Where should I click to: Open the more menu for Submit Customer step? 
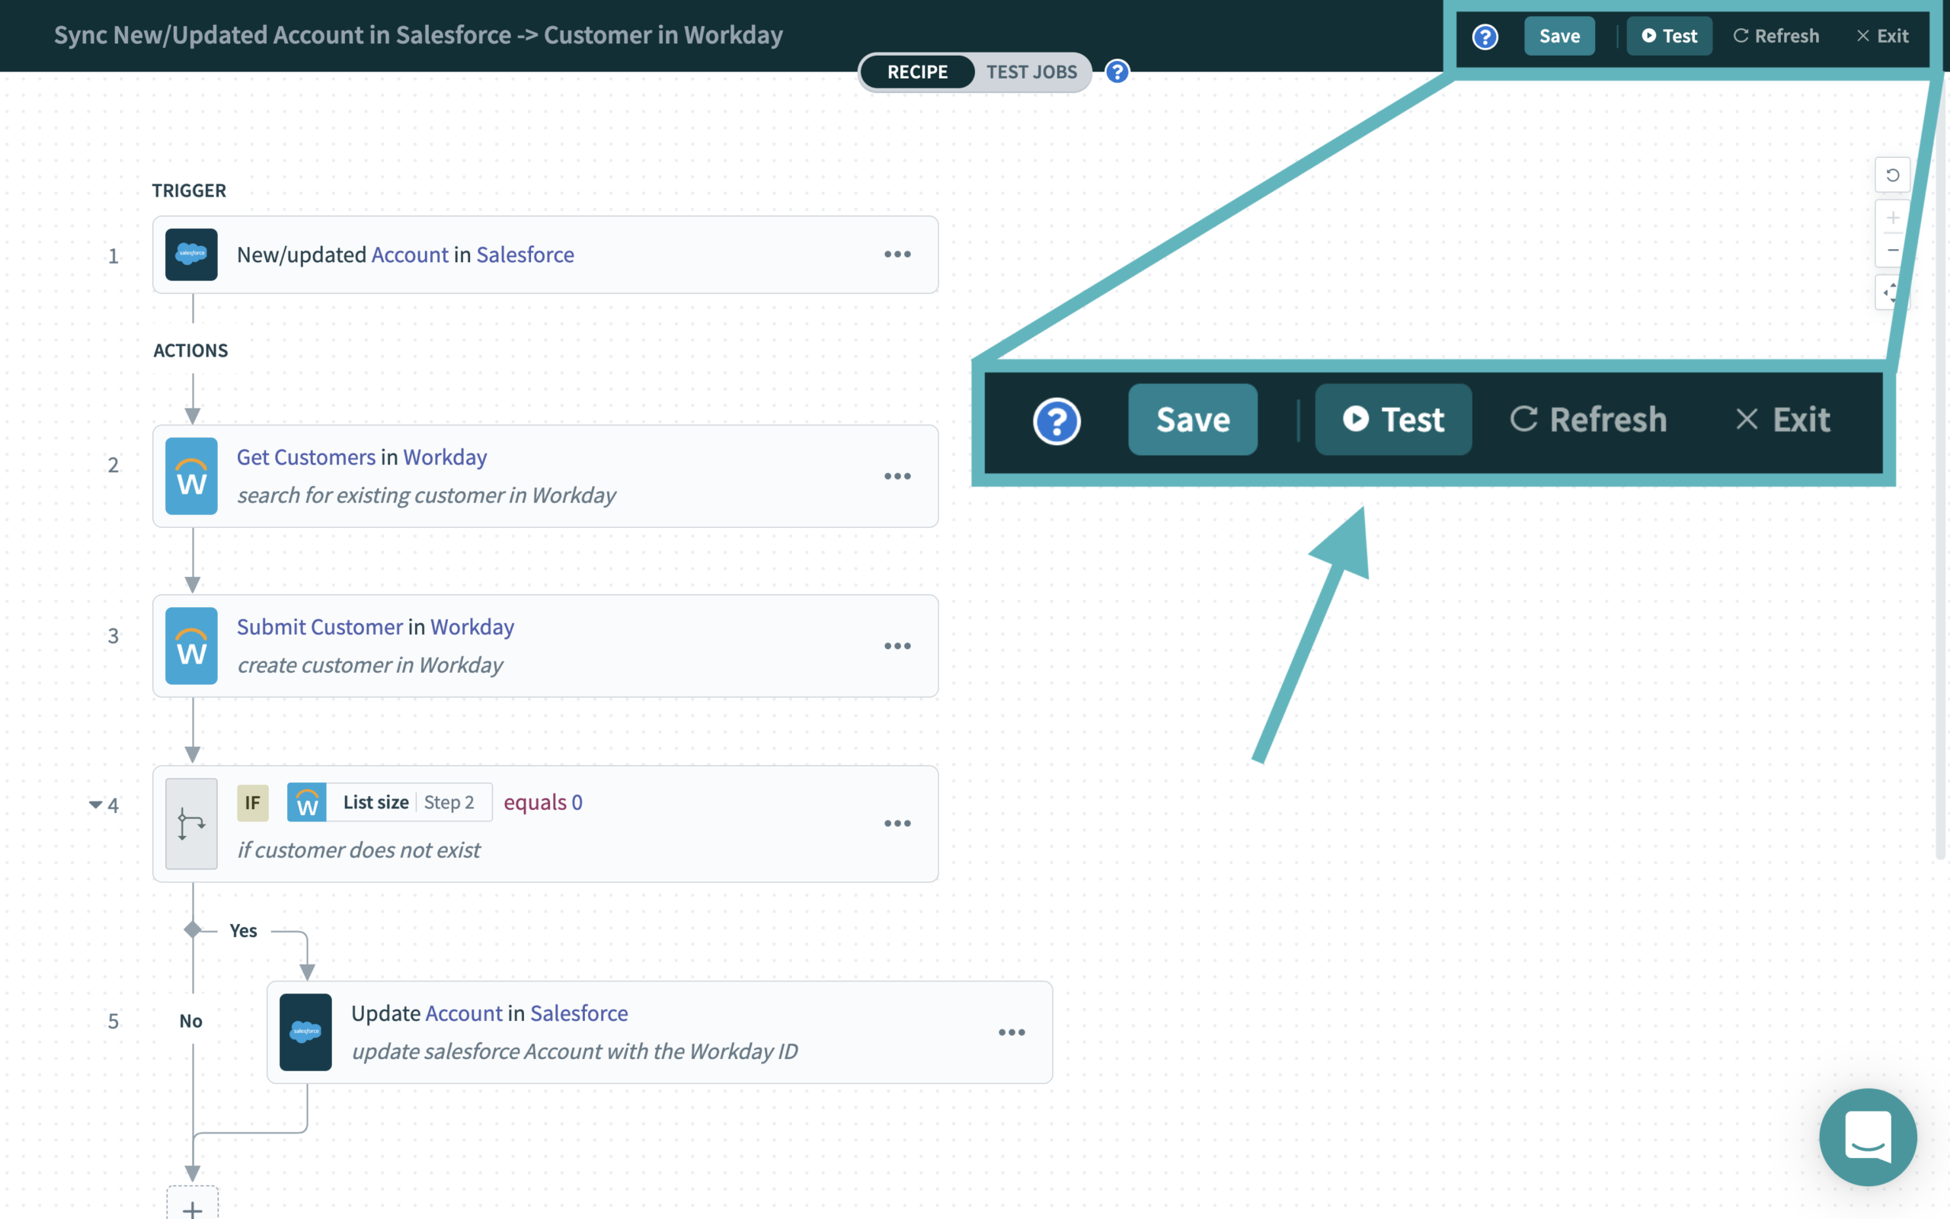coord(897,647)
